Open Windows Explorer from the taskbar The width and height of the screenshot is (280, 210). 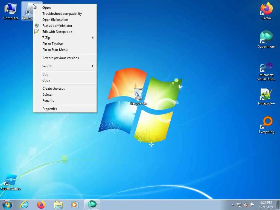58,205
